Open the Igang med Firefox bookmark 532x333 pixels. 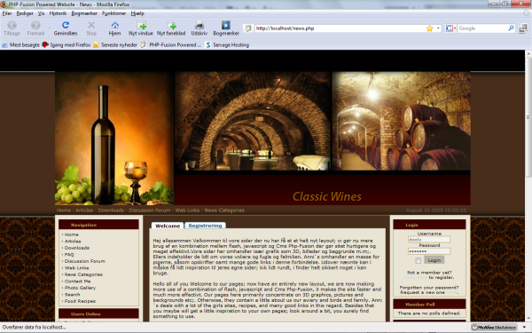click(66, 45)
